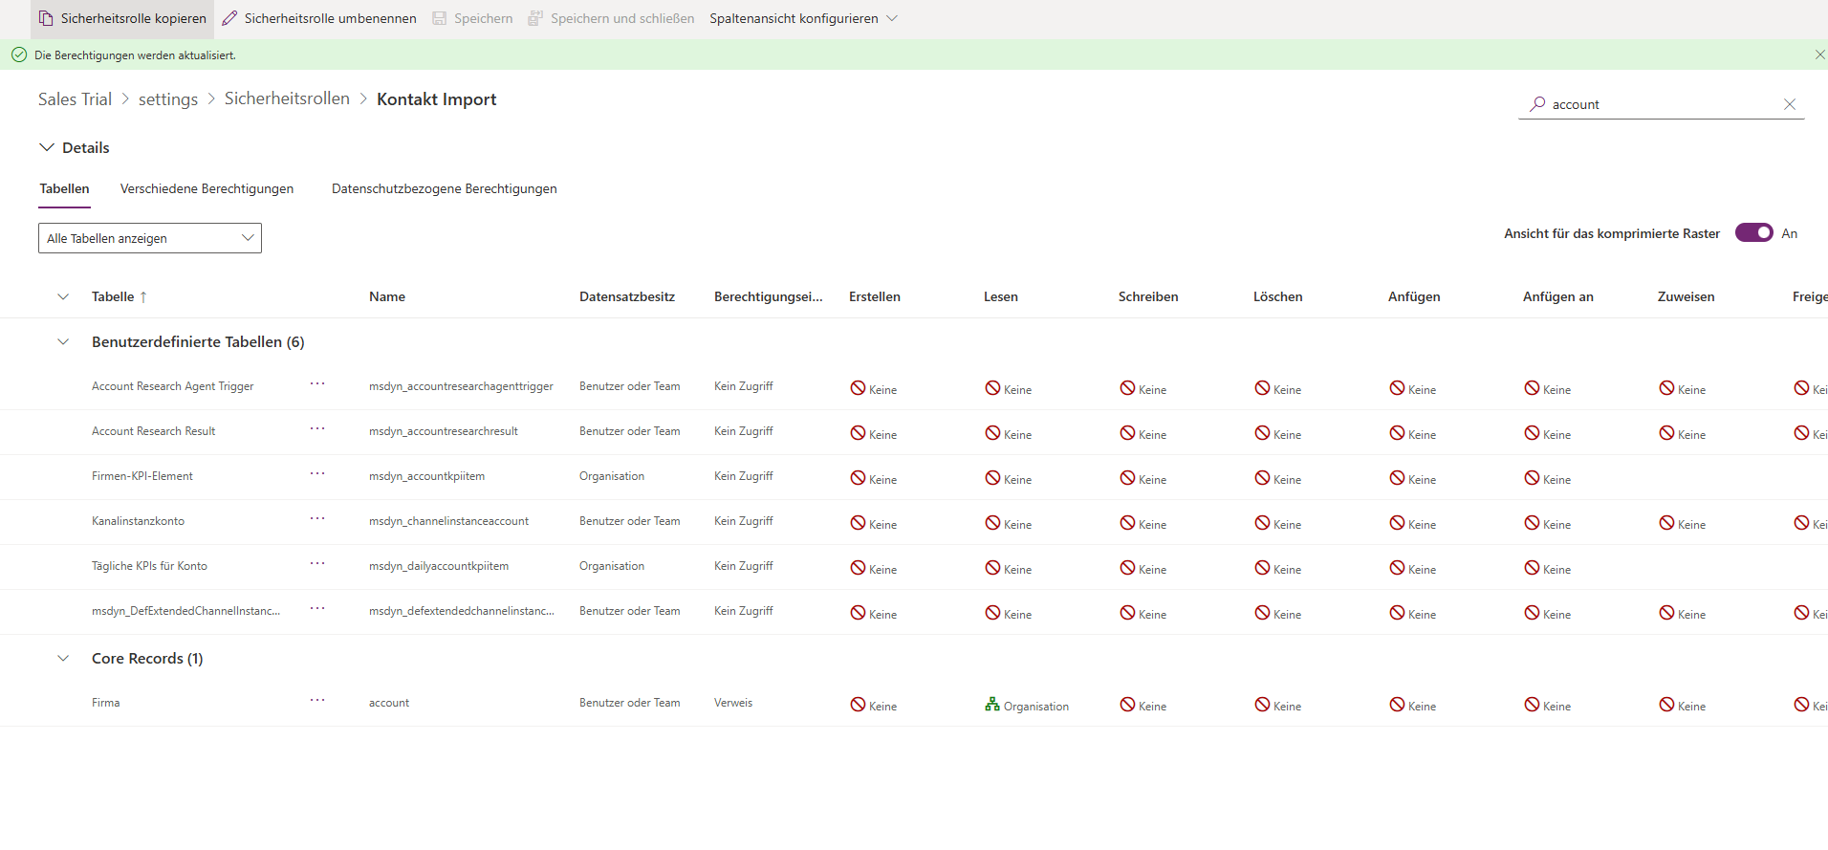Turn off the compressed grid view toggle

click(x=1753, y=233)
